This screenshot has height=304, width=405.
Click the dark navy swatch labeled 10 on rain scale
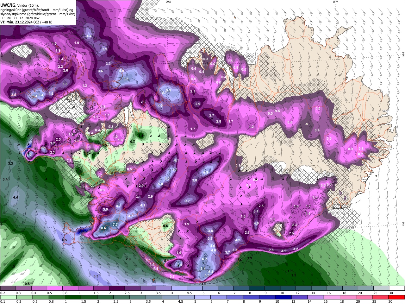click(283, 297)
